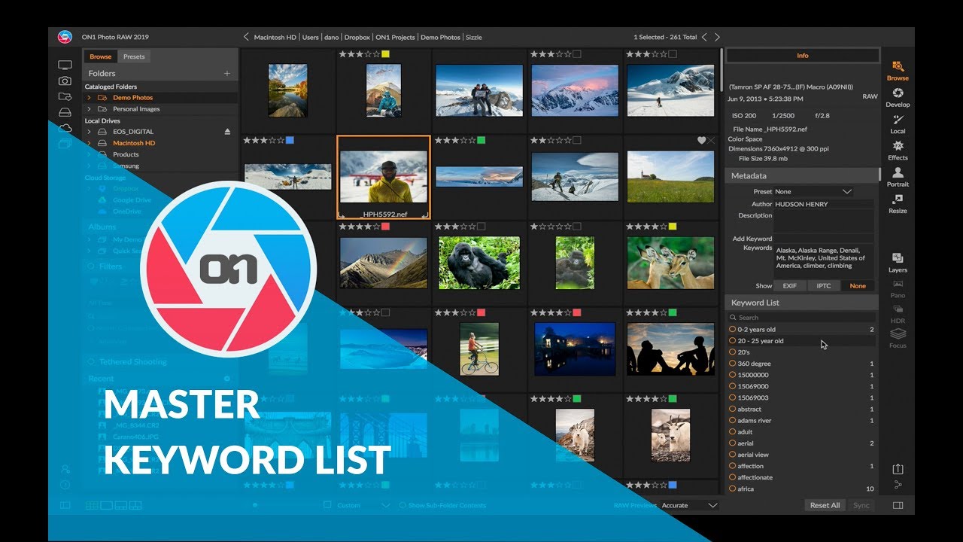Go to previous photo using top arrow
Screen dimensions: 963x542
pyautogui.click(x=704, y=37)
